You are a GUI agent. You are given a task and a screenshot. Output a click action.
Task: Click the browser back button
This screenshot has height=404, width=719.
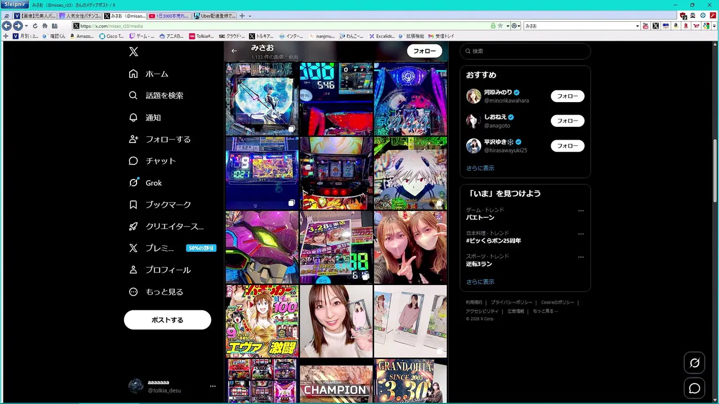(7, 26)
